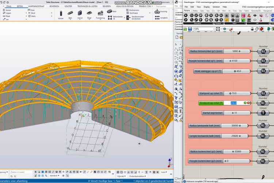The height and width of the screenshot is (183, 274).
Task: Open the OnderdeelMakken dropdown
Action: click(x=137, y=176)
